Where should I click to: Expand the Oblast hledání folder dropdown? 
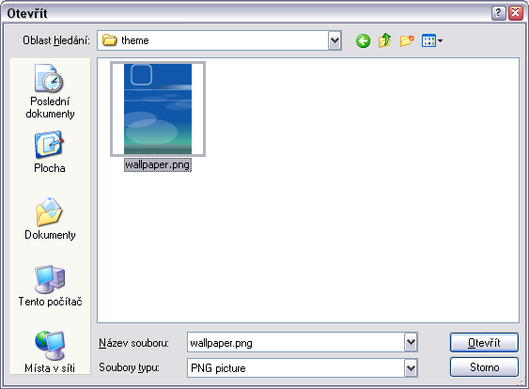(335, 40)
